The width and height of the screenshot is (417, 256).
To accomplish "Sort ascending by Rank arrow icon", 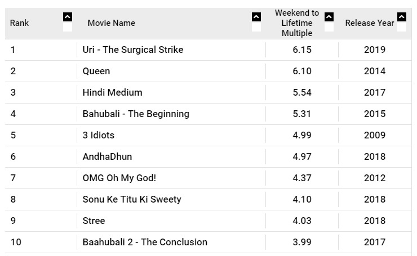I will (68, 17).
